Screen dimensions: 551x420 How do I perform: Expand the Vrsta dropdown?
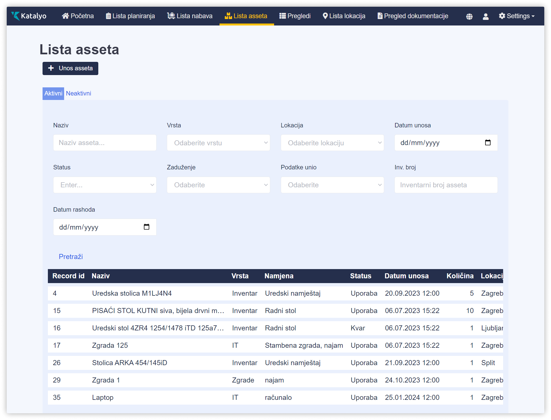point(218,143)
